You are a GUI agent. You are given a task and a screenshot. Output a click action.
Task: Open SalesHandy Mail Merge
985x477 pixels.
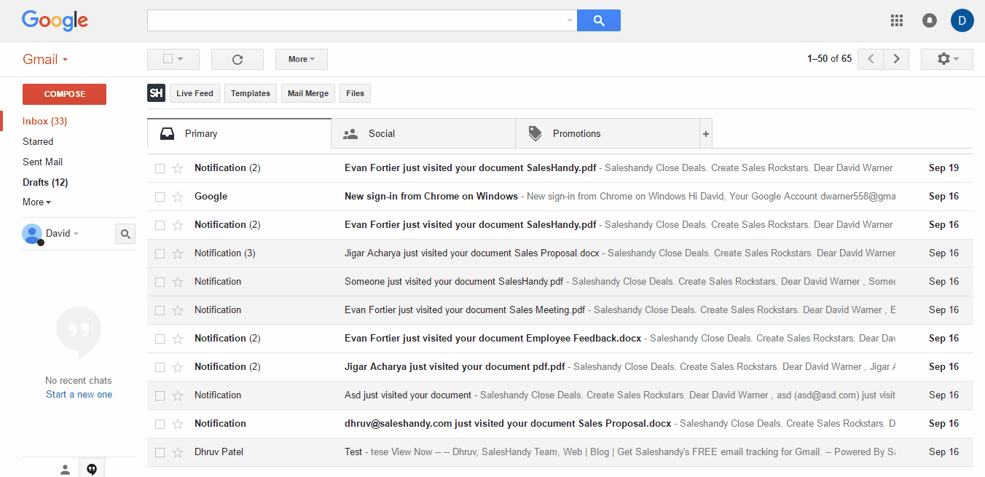coord(308,93)
